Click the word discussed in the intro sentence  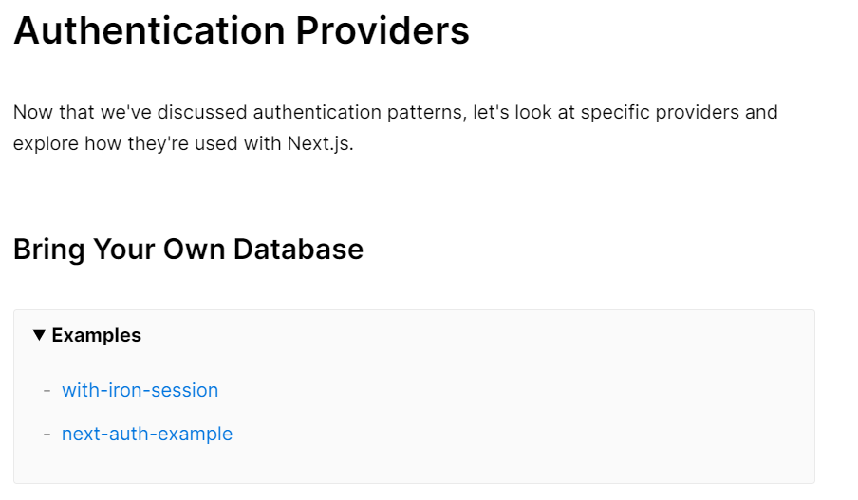[x=202, y=112]
